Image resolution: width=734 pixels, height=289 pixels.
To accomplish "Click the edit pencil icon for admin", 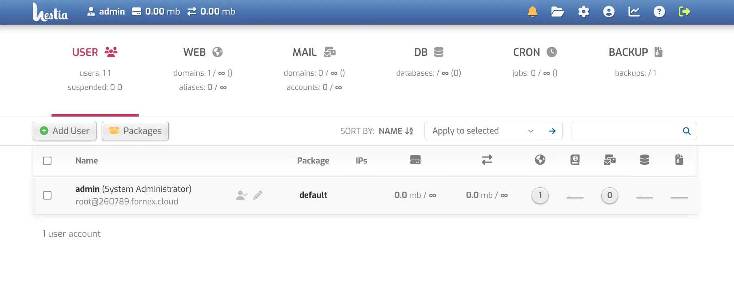I will point(258,195).
